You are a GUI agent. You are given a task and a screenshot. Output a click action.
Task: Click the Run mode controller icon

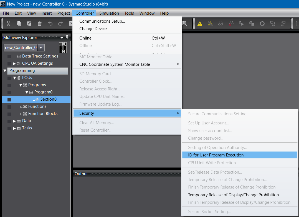[272, 23]
